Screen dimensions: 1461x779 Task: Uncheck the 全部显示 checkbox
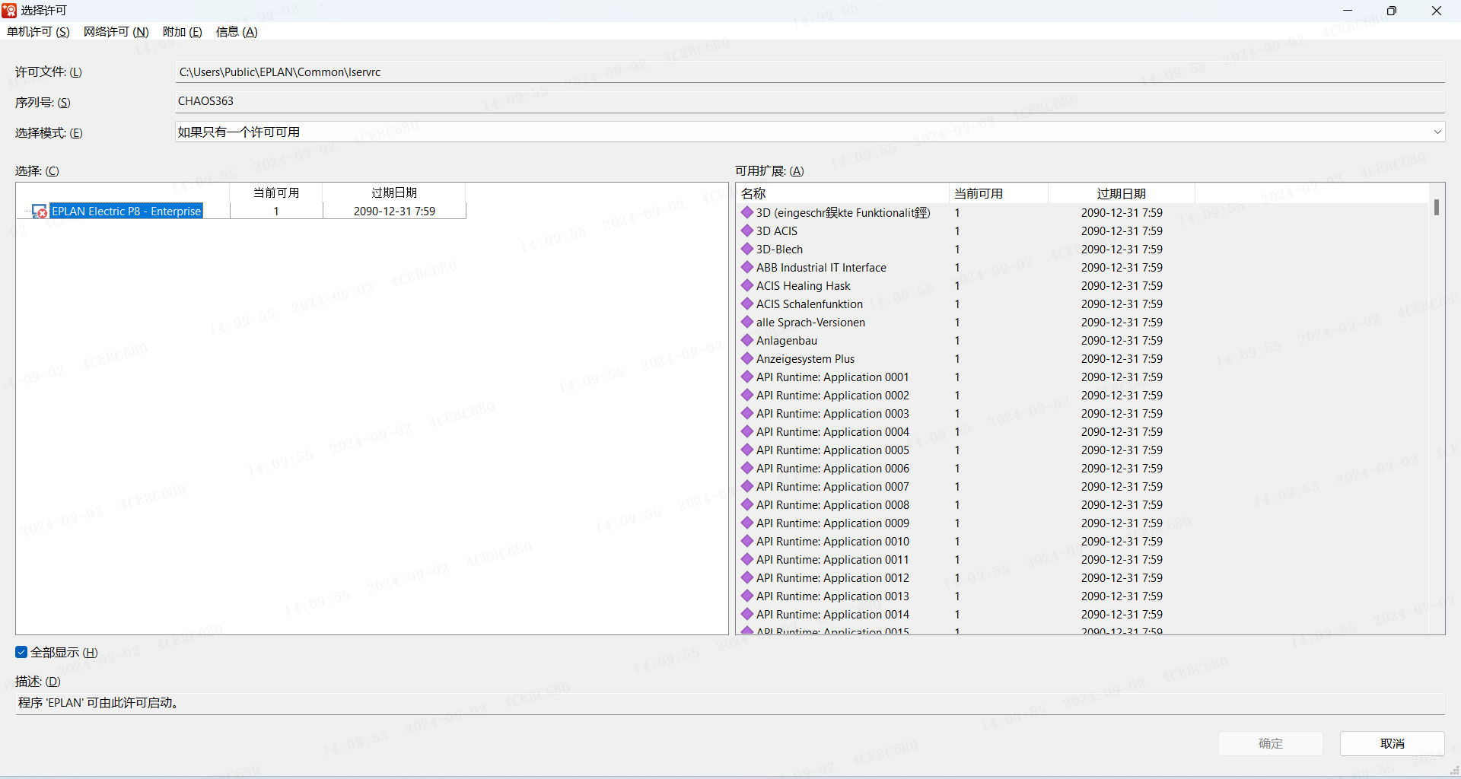(21, 652)
